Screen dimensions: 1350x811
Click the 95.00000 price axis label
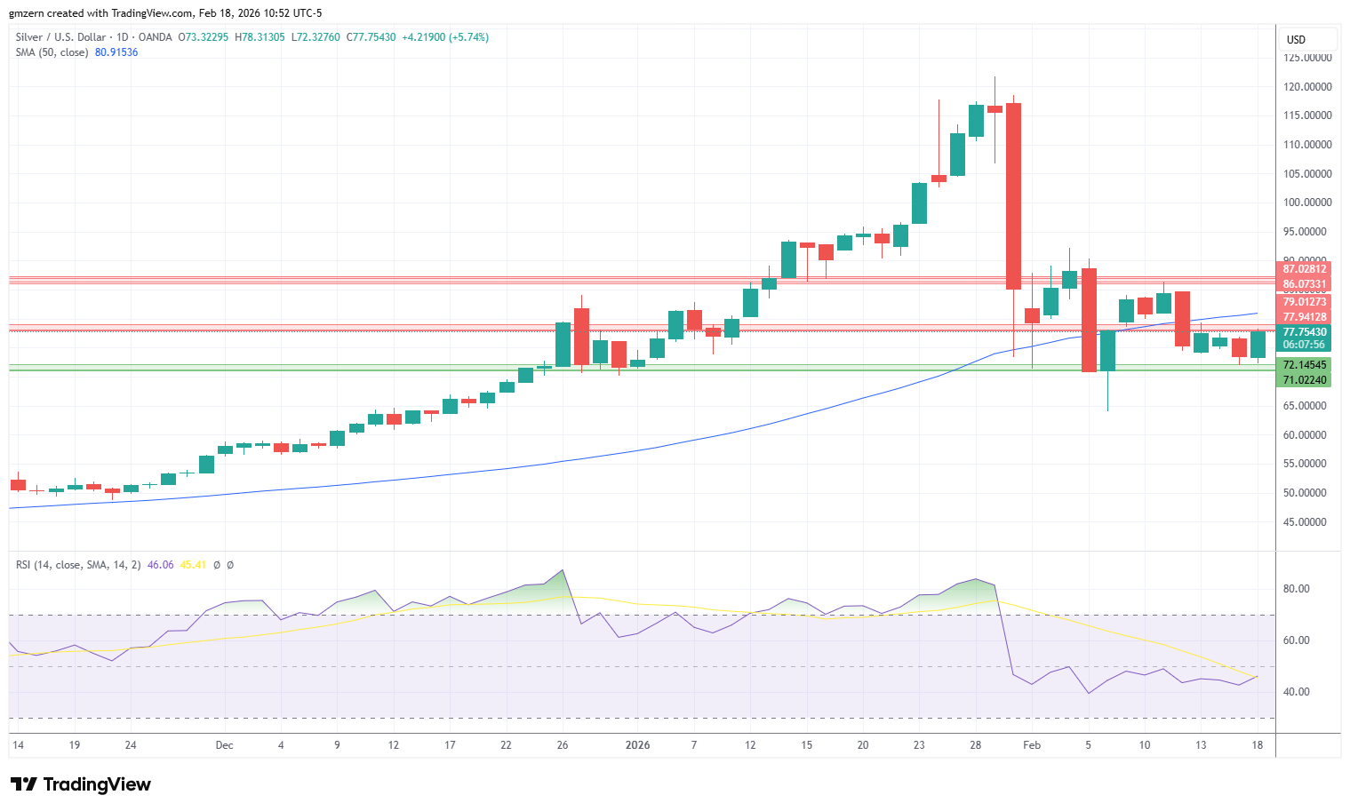pos(1305,232)
